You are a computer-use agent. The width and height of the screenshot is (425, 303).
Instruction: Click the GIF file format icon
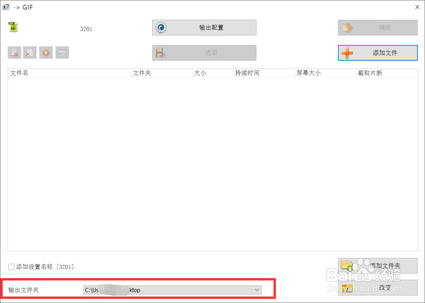click(x=13, y=27)
